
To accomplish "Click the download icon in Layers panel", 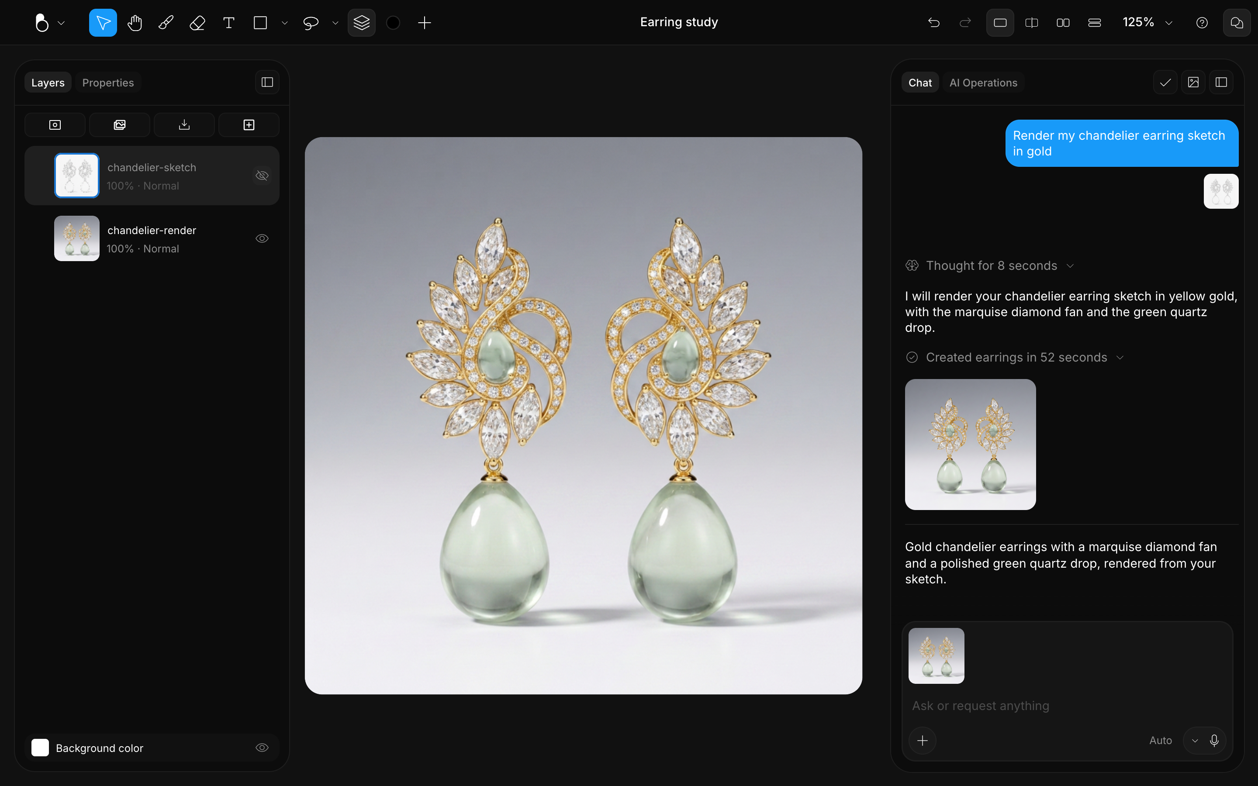I will click(x=184, y=125).
